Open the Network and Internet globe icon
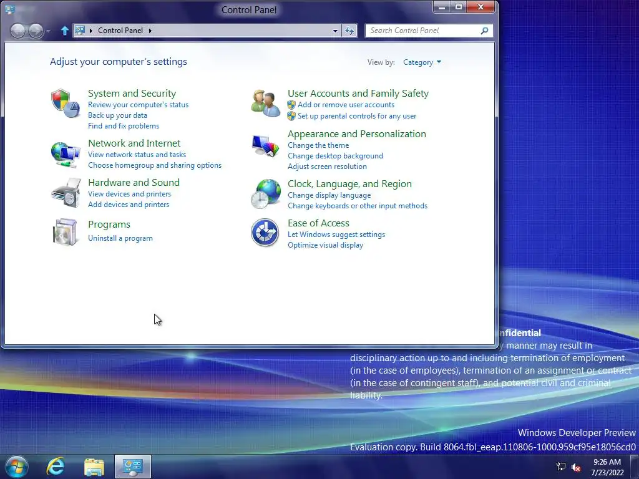 pos(65,155)
